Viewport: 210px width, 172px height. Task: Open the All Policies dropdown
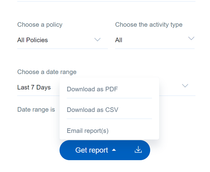pos(63,40)
